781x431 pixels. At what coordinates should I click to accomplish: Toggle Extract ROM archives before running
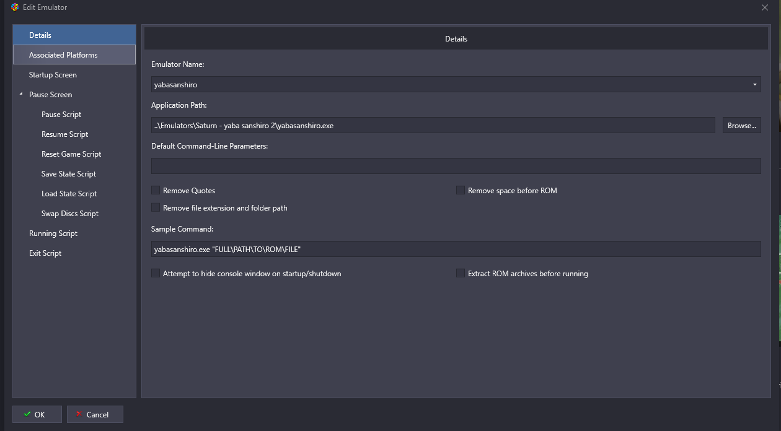[x=461, y=273]
